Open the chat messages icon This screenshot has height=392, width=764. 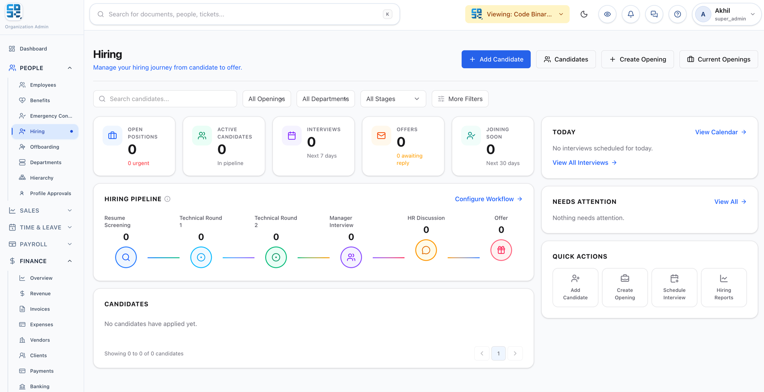(654, 14)
